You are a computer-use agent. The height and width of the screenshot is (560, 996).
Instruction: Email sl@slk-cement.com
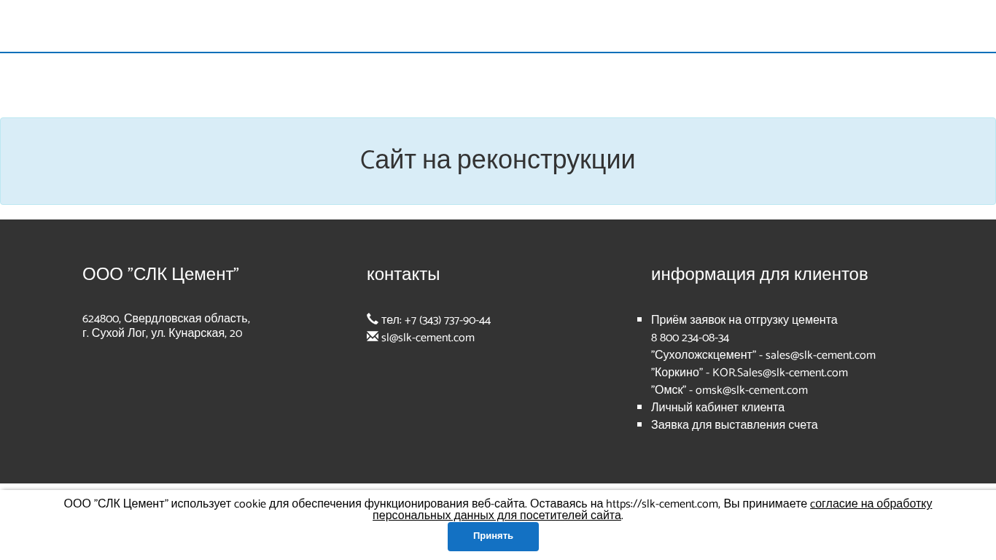point(428,338)
